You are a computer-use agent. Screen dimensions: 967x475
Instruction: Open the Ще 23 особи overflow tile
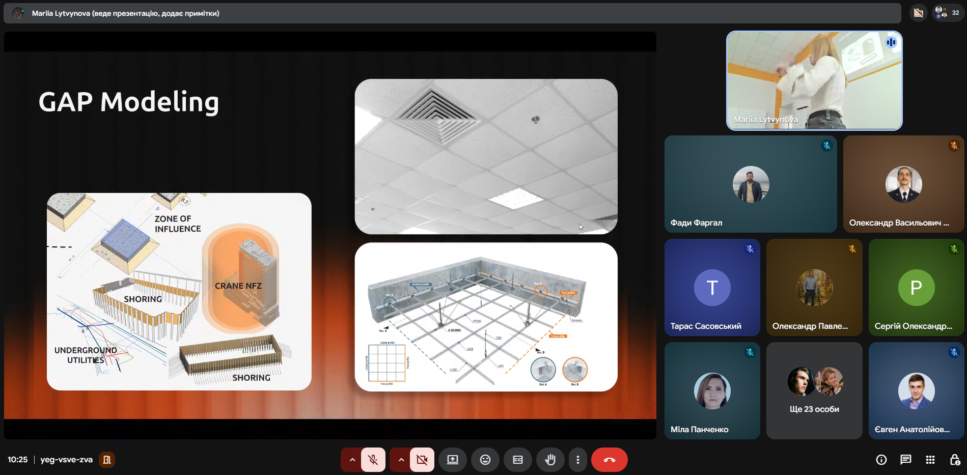(814, 390)
